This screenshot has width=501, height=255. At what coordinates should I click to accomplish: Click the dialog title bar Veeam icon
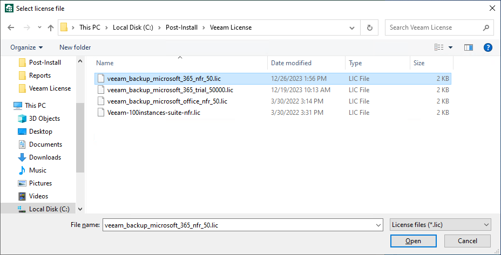(9, 8)
